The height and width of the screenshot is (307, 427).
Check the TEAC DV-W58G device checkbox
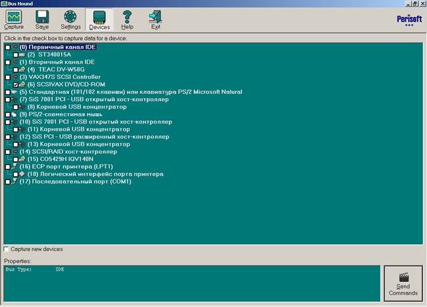[x=16, y=70]
